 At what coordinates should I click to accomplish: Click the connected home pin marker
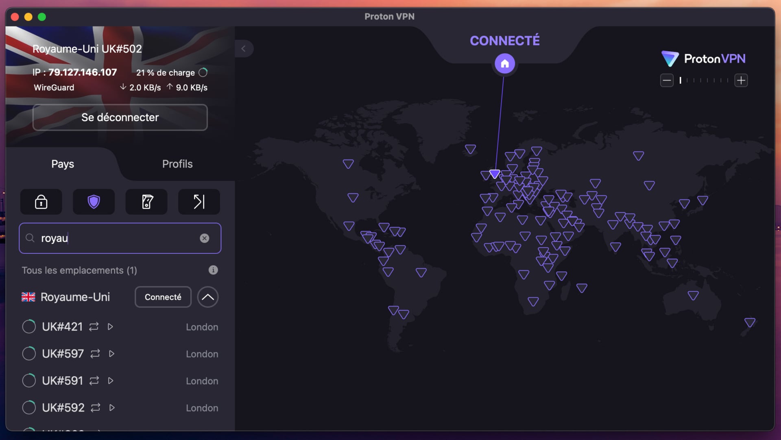(x=505, y=63)
